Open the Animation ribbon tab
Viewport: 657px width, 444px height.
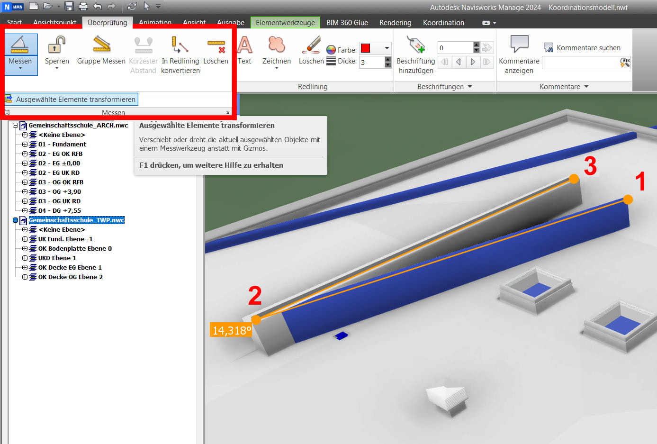pyautogui.click(x=155, y=22)
